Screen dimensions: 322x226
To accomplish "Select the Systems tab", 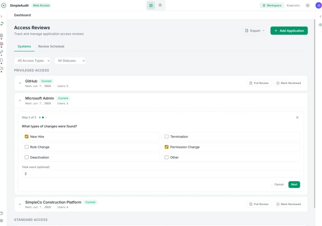I will click(x=24, y=46).
